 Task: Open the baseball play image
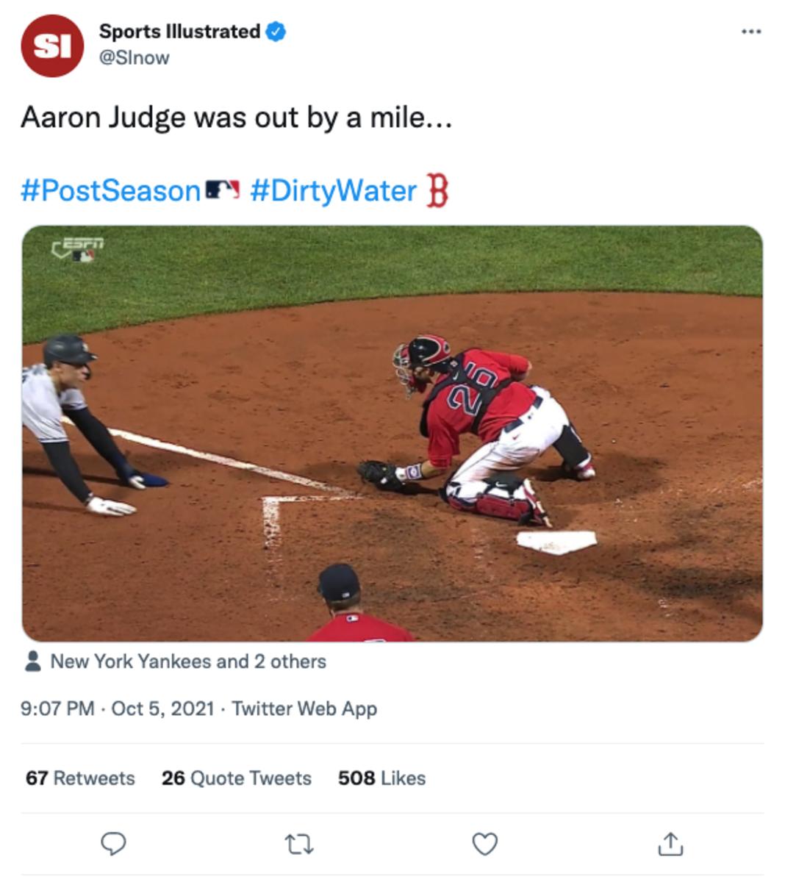pos(392,434)
